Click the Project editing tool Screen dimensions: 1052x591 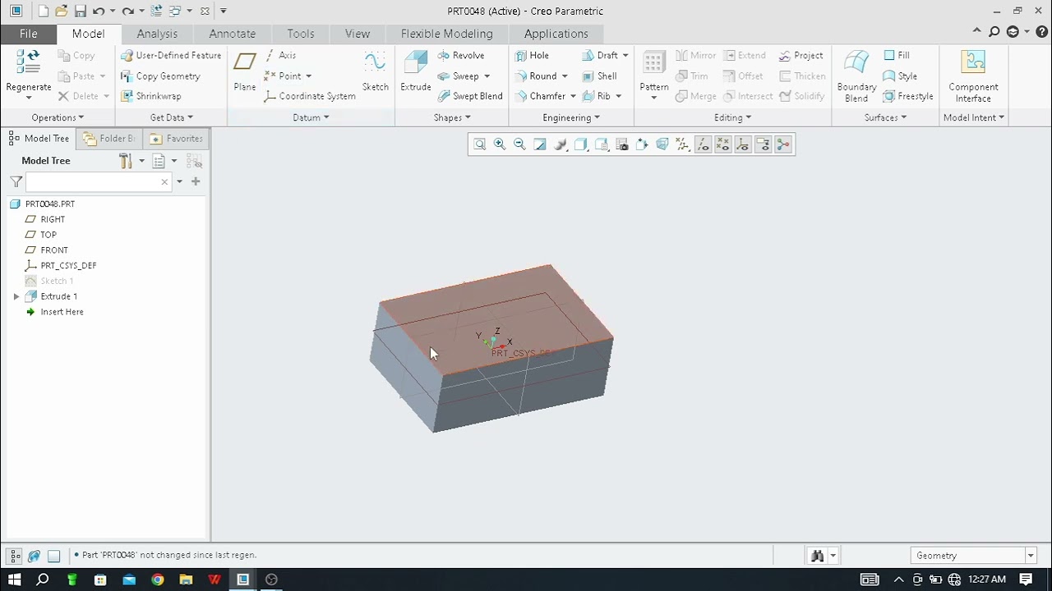[801, 55]
